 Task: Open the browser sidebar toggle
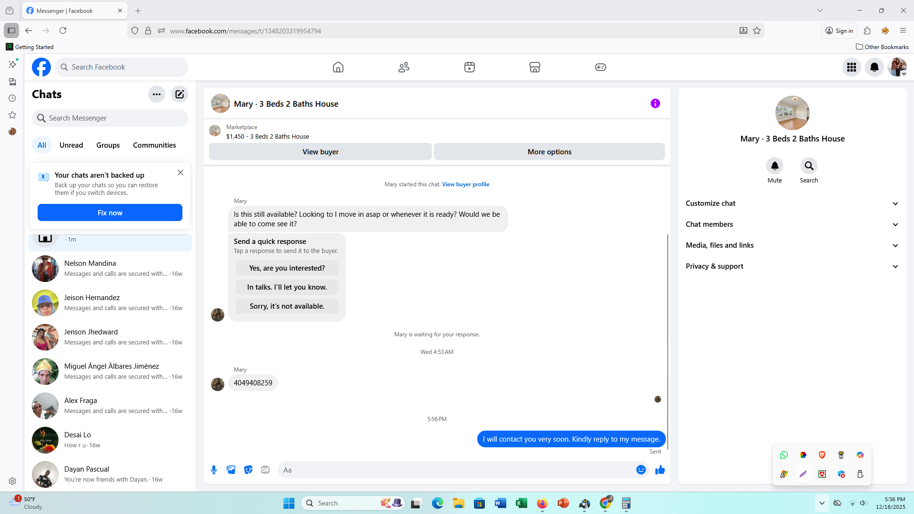coord(11,30)
